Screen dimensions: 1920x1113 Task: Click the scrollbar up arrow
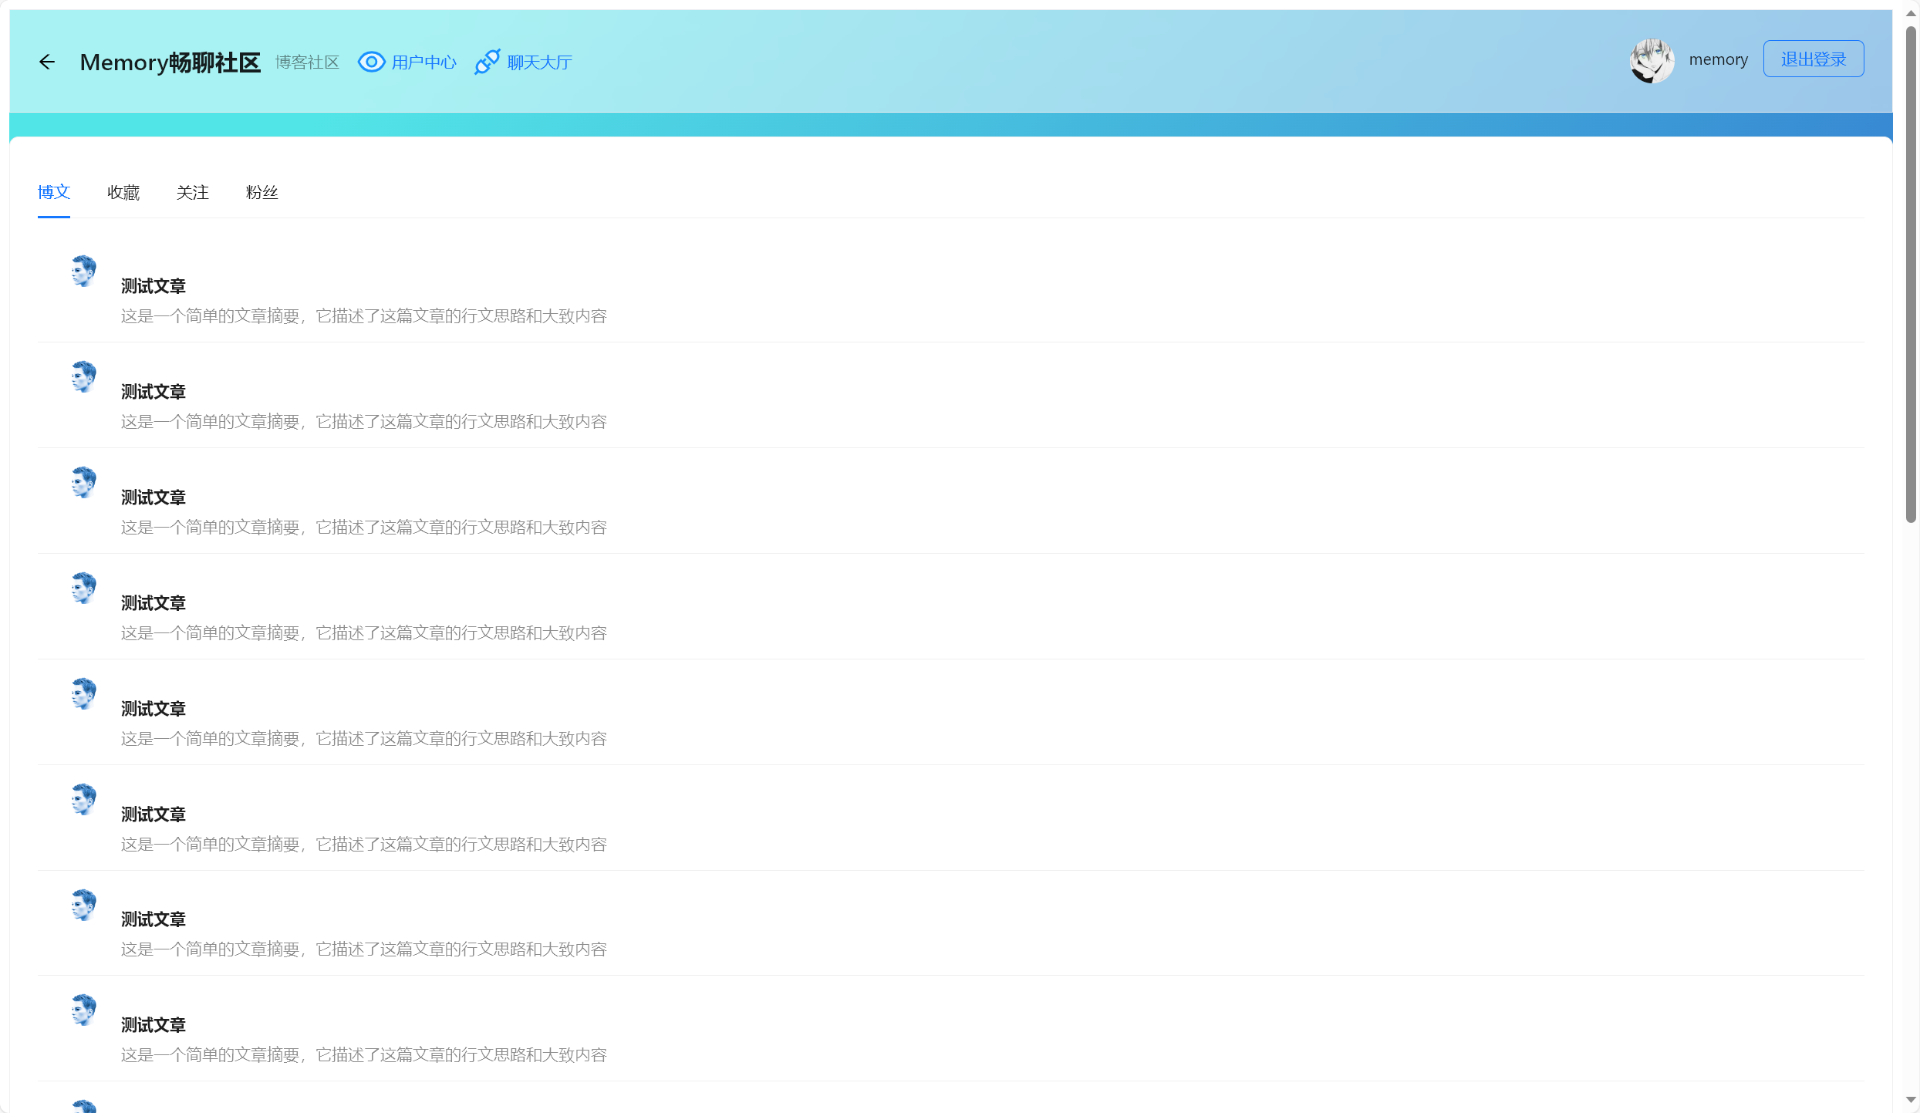(x=1910, y=14)
